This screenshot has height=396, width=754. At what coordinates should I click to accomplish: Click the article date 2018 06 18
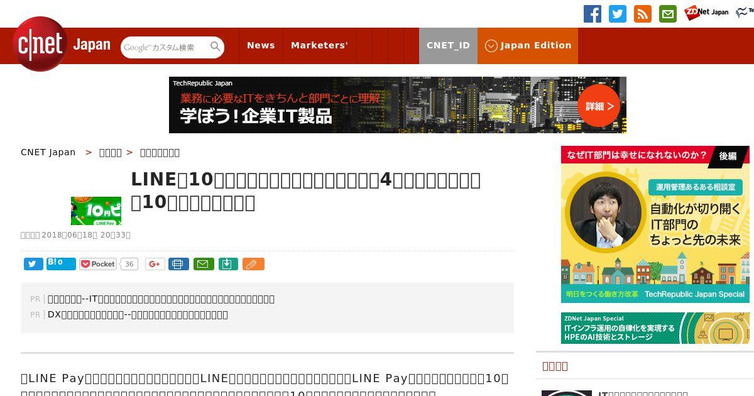tap(86, 235)
